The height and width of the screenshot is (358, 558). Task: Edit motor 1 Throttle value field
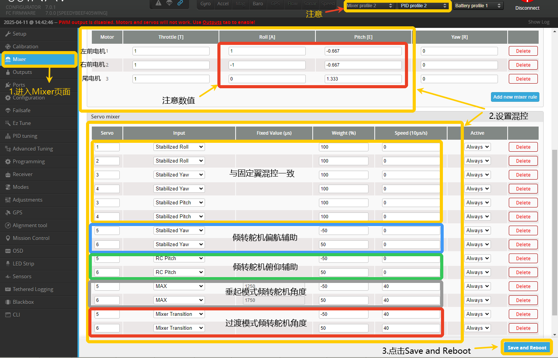click(171, 51)
